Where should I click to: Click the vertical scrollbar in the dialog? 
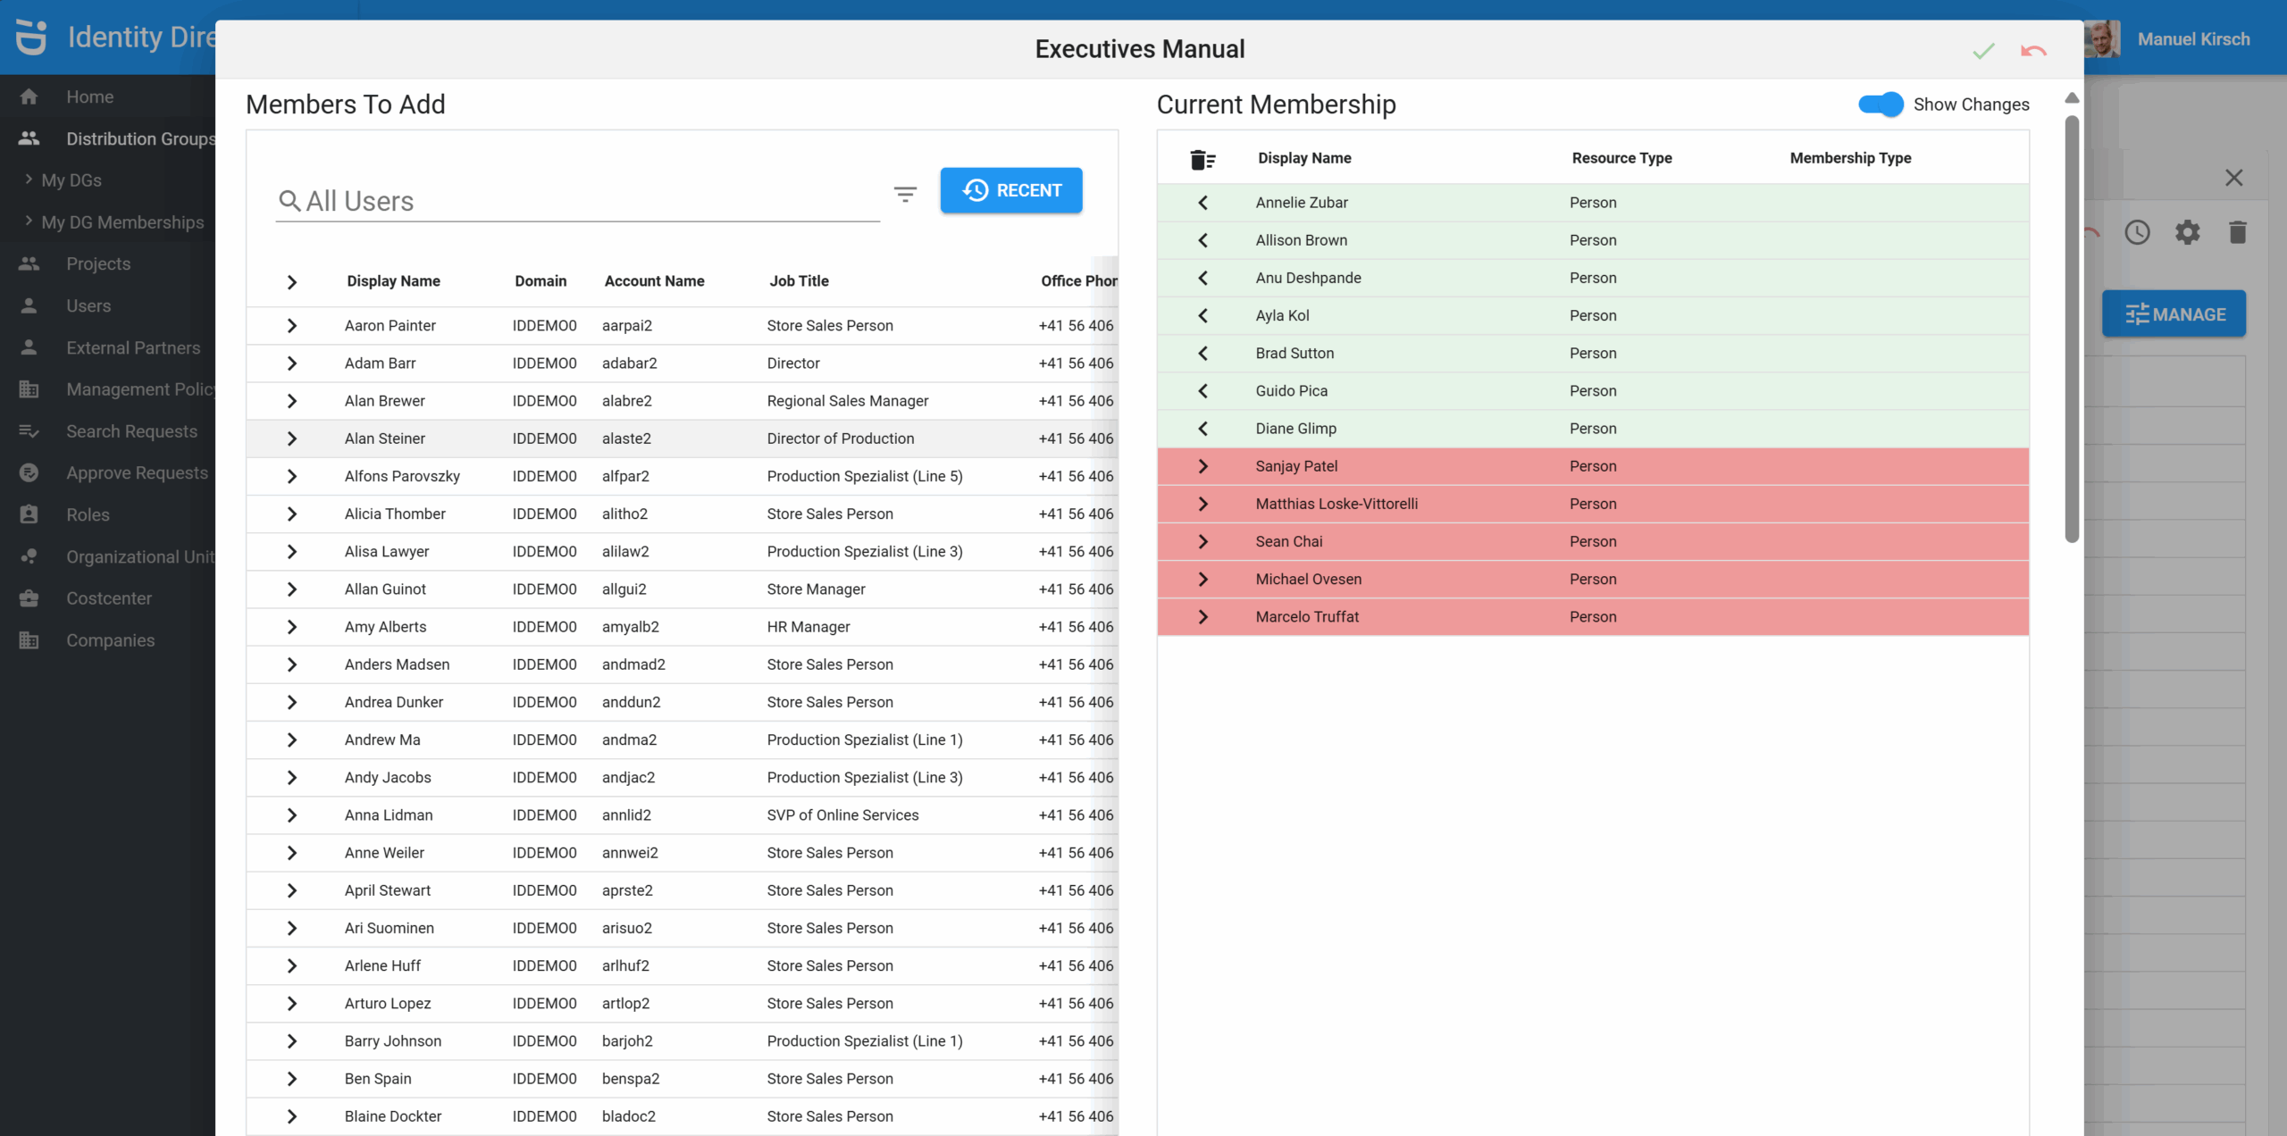[2072, 329]
